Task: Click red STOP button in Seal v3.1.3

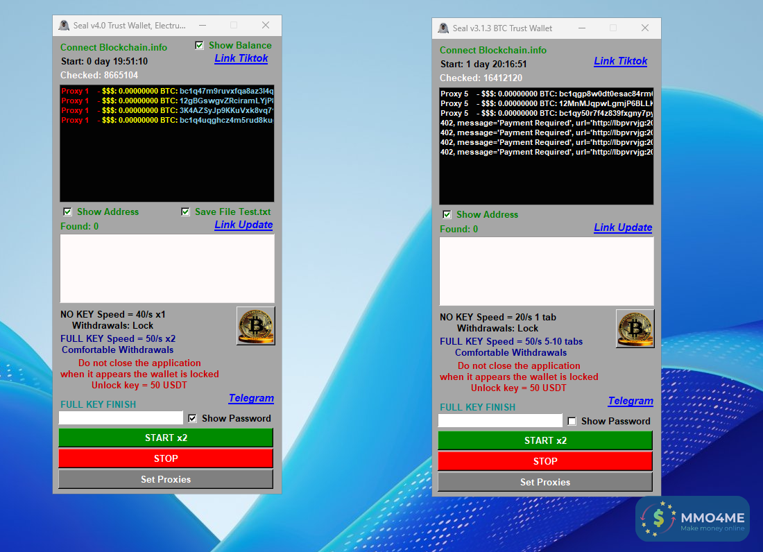Action: [545, 462]
